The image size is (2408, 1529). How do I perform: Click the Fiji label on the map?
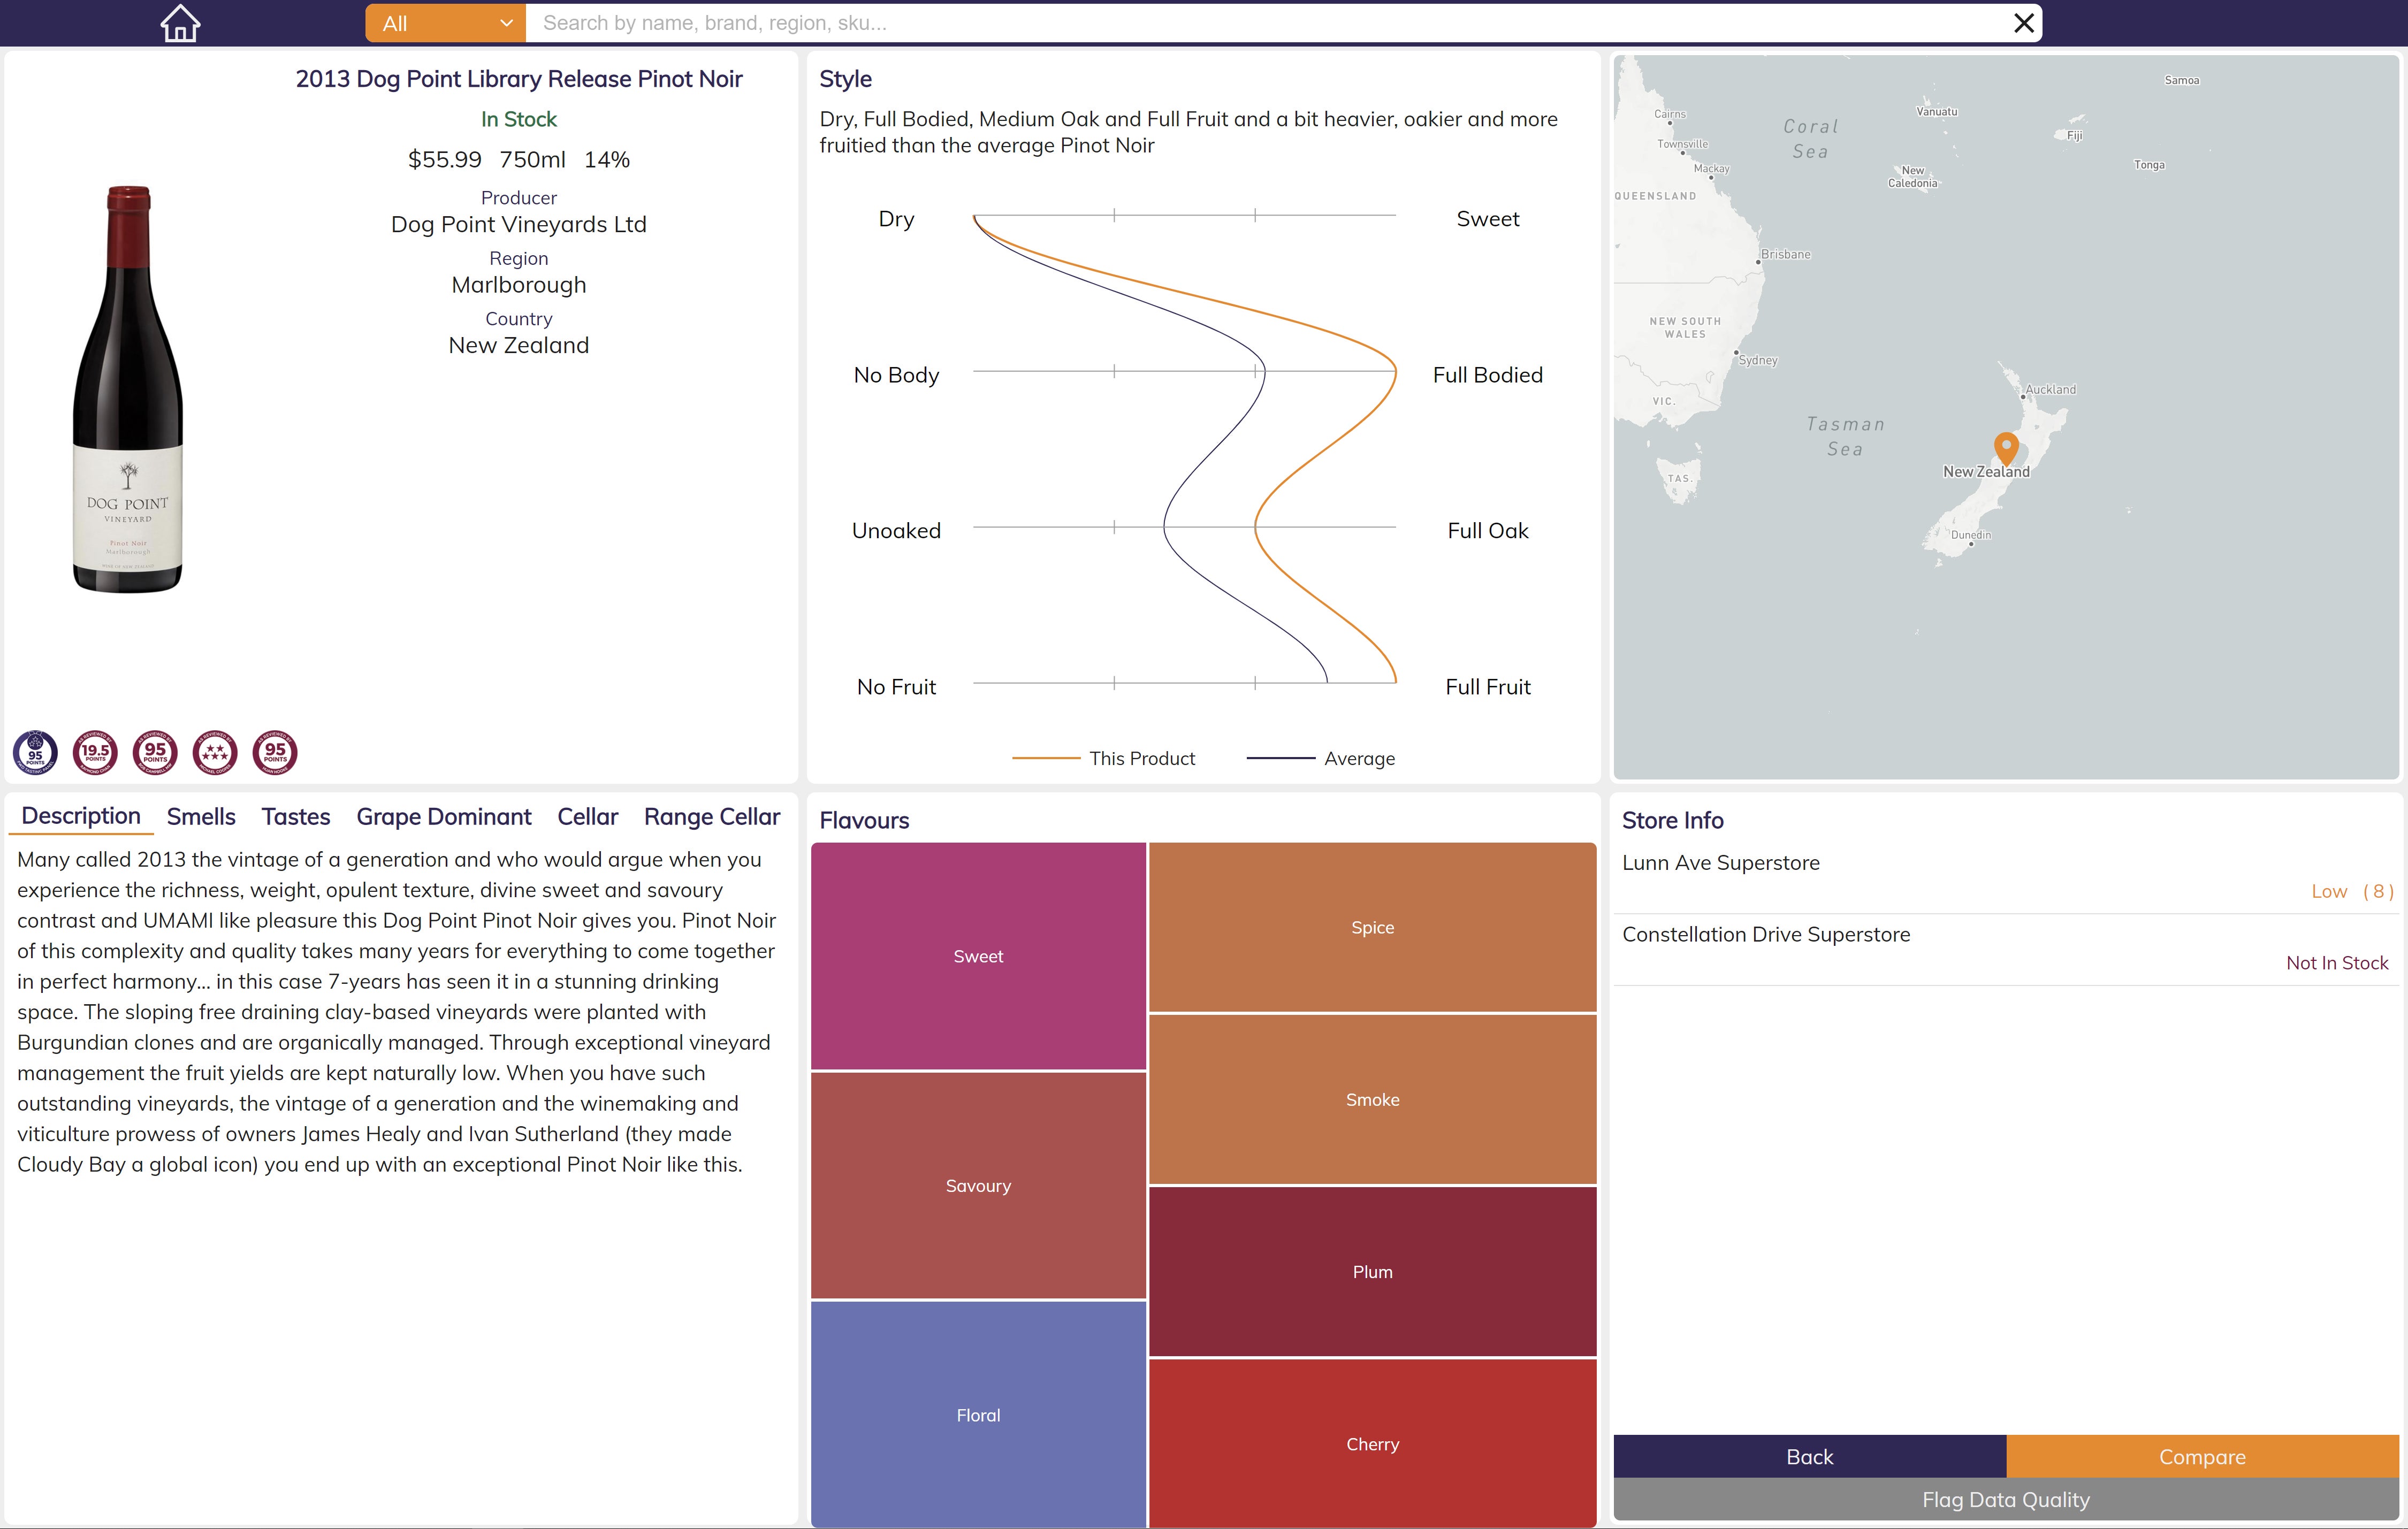pos(2075,135)
